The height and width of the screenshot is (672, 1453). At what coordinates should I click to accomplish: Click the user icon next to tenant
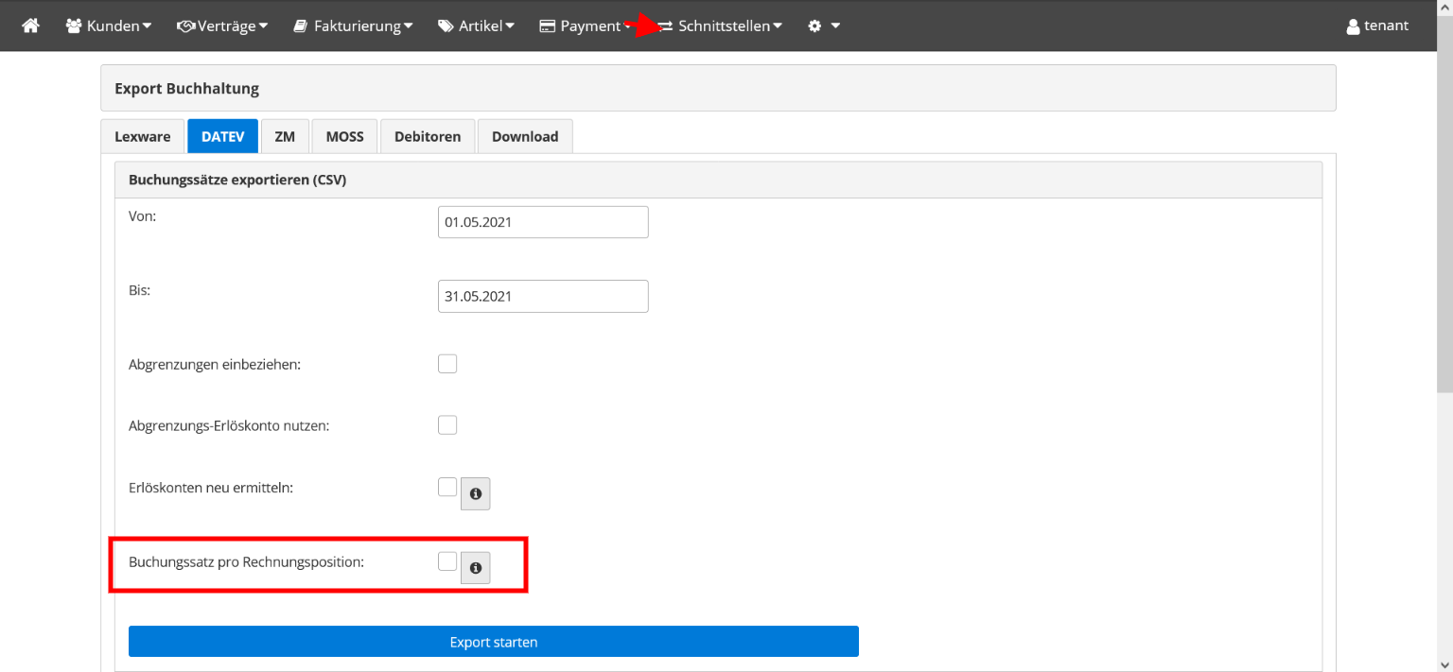click(x=1353, y=26)
